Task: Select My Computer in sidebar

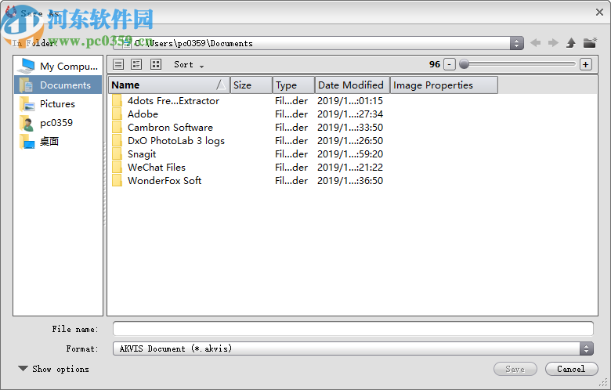Action: pos(58,67)
